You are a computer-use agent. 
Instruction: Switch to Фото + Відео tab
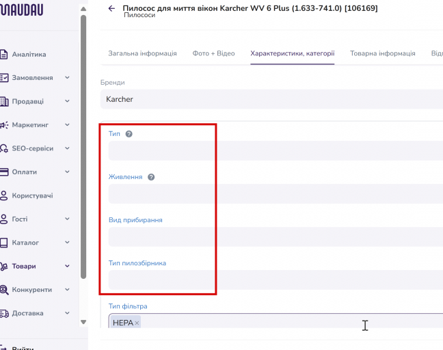click(213, 53)
